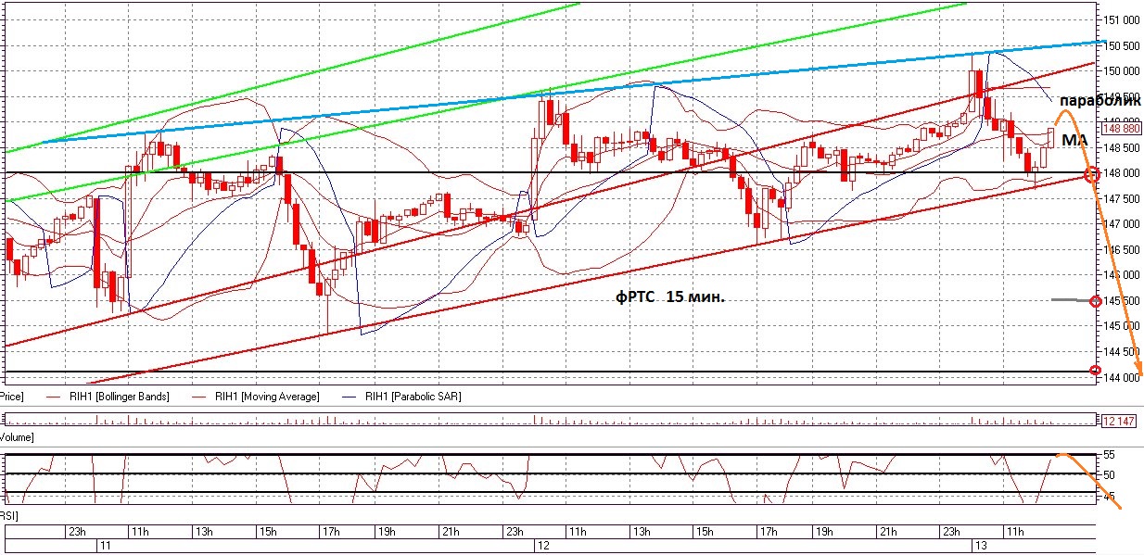
Task: Click the RSI axis label 55
Action: click(1110, 456)
